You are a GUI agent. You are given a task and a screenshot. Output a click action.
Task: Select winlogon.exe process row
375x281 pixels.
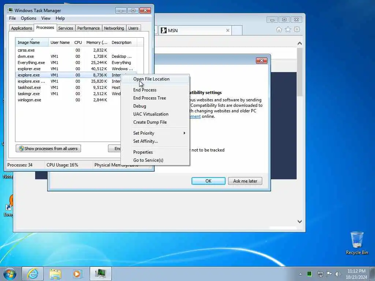click(x=68, y=100)
